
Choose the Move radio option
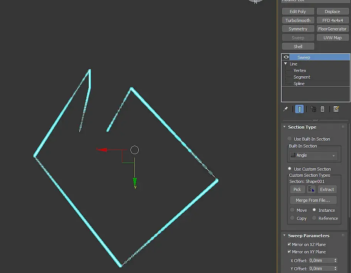[x=292, y=210]
